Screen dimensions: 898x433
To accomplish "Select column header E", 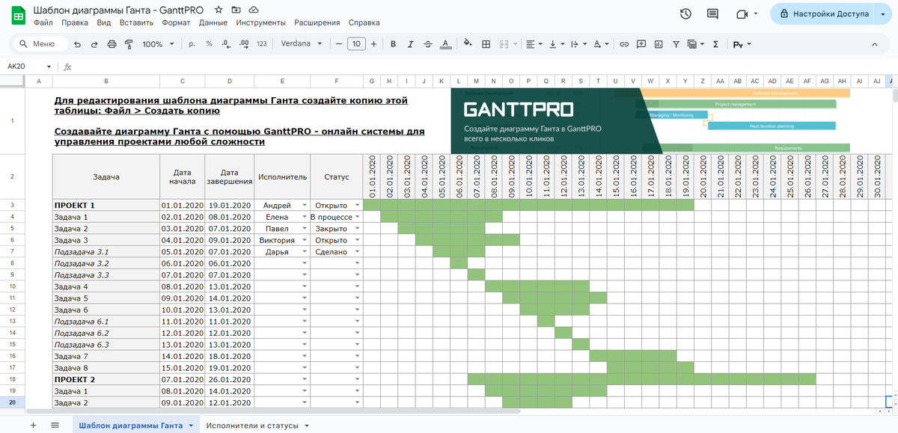I will point(282,81).
